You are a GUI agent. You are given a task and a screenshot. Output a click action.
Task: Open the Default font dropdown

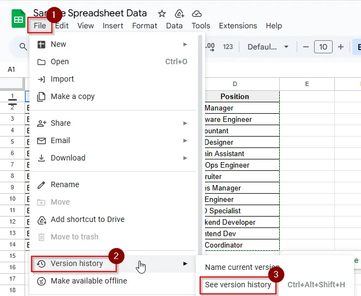268,47
